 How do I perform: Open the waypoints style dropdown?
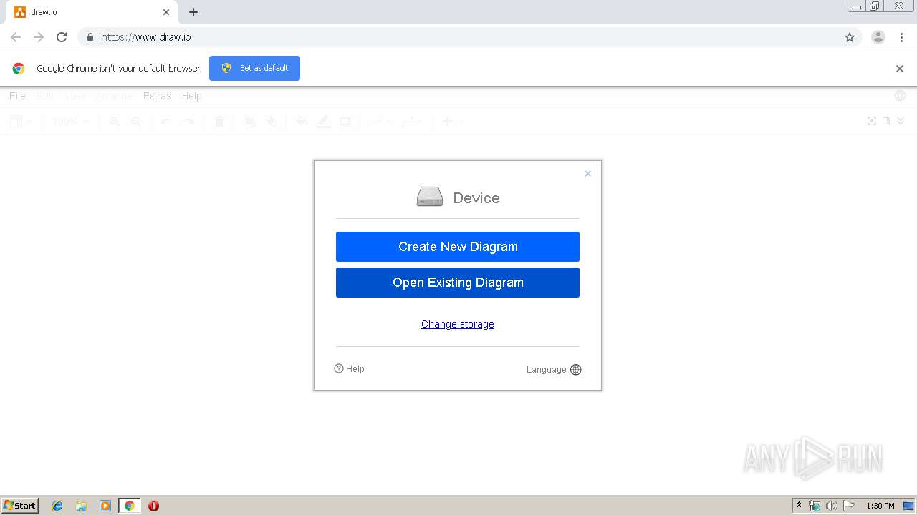pyautogui.click(x=411, y=122)
